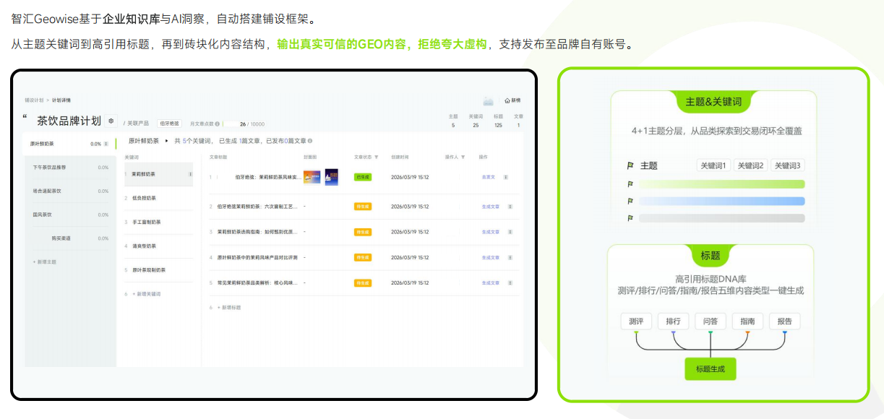The width and height of the screenshot is (884, 419).
Task: Open the more icon on 茉莉鲜奶茶 keyword
Action: (191, 174)
